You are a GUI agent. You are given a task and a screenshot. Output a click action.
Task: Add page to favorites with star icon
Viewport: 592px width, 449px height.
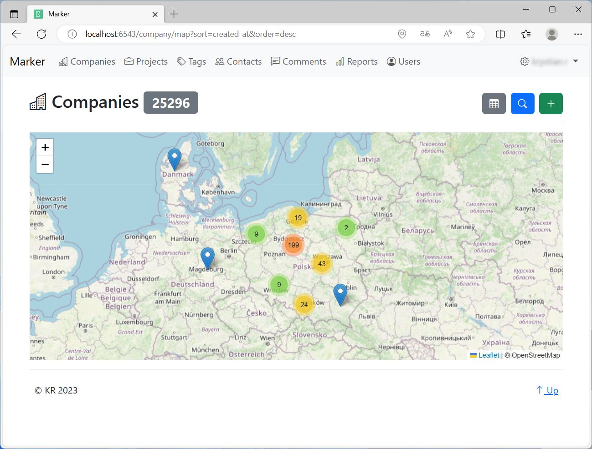470,34
